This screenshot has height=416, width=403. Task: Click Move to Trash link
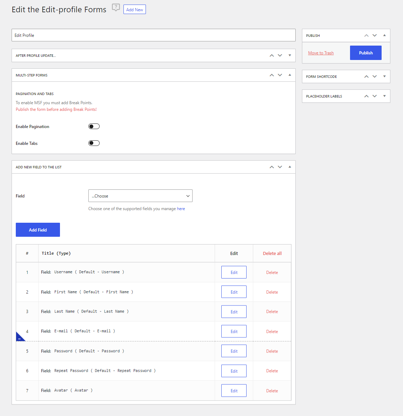point(321,53)
